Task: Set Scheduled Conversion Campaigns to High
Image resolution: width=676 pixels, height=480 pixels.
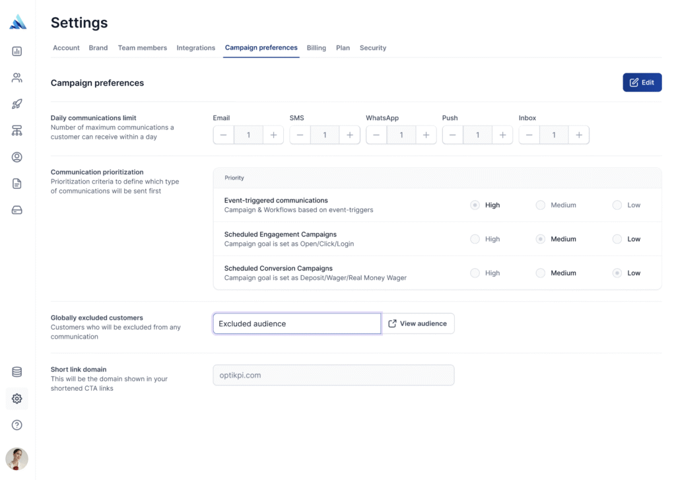Action: tap(475, 273)
